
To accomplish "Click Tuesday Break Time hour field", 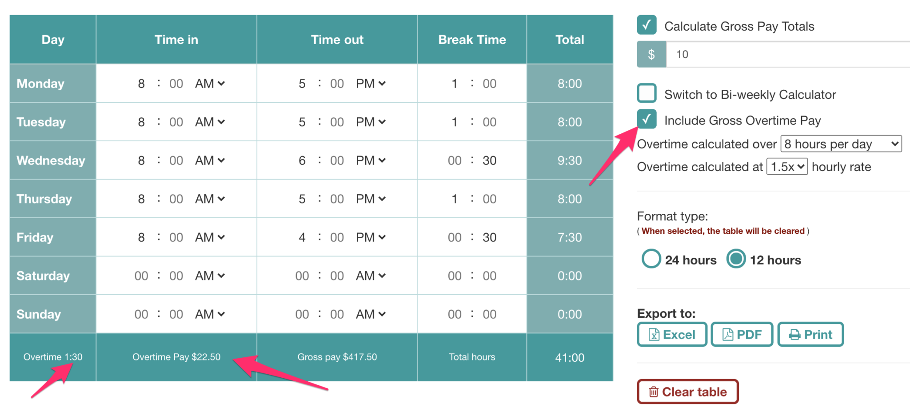I will pos(455,122).
